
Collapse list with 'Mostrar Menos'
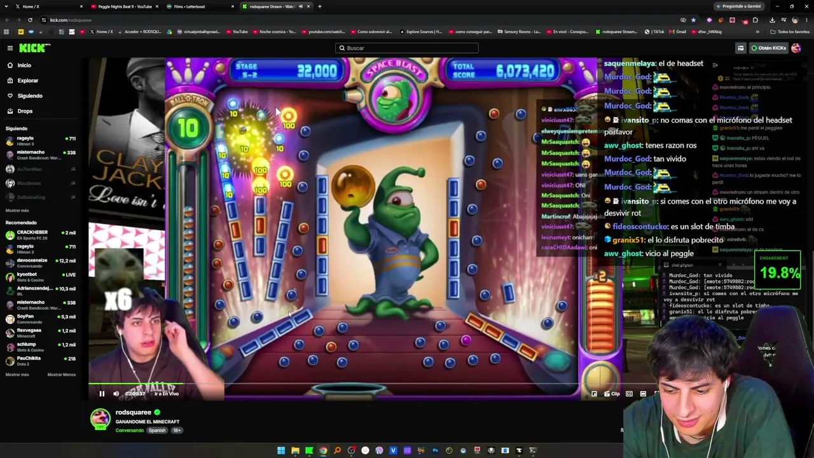62,375
